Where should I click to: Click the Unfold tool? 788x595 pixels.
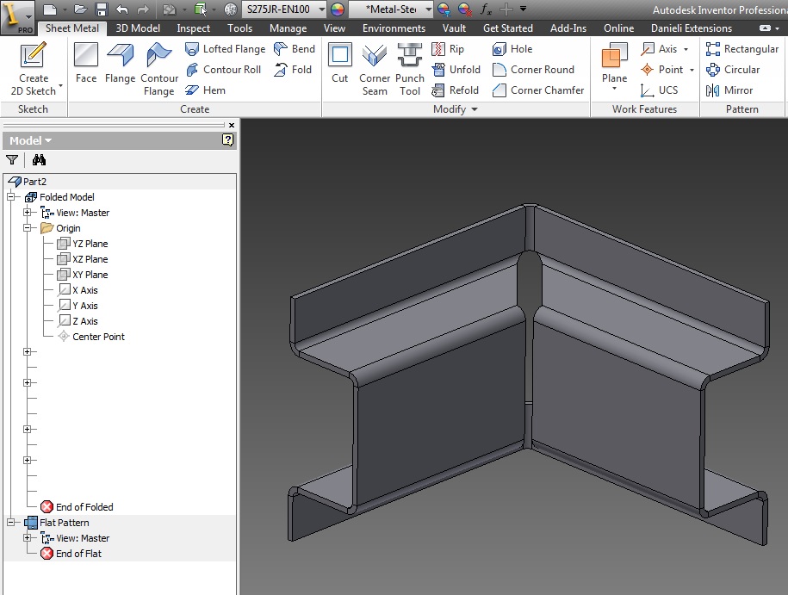click(456, 70)
